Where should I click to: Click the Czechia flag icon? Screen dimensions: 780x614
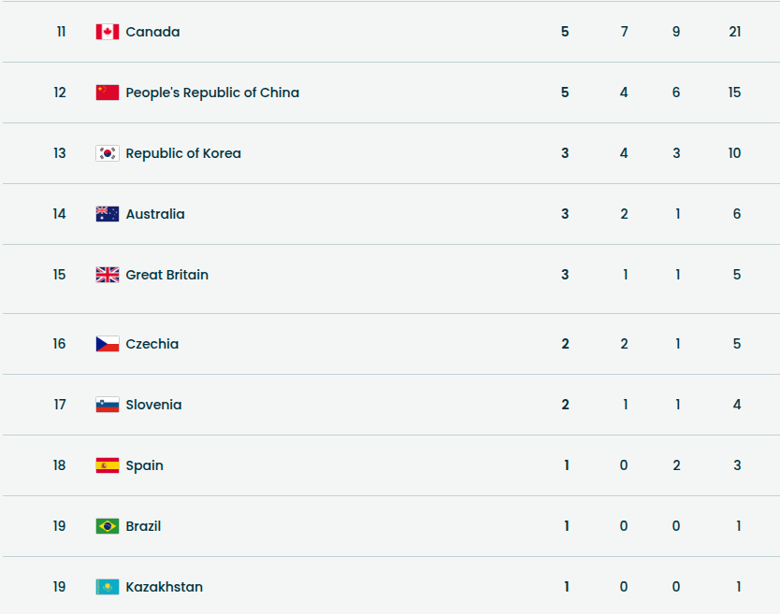(x=108, y=344)
